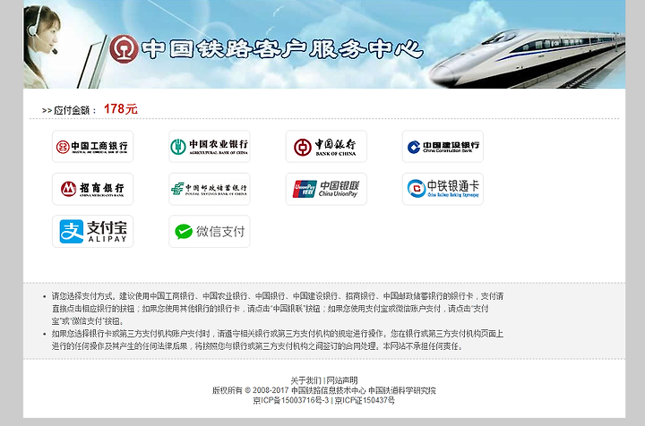Click the high-speed train banner image
This screenshot has width=645, height=426.
(x=527, y=57)
